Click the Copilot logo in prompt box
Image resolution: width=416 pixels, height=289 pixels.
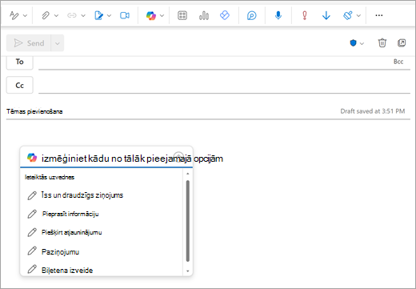(x=32, y=158)
